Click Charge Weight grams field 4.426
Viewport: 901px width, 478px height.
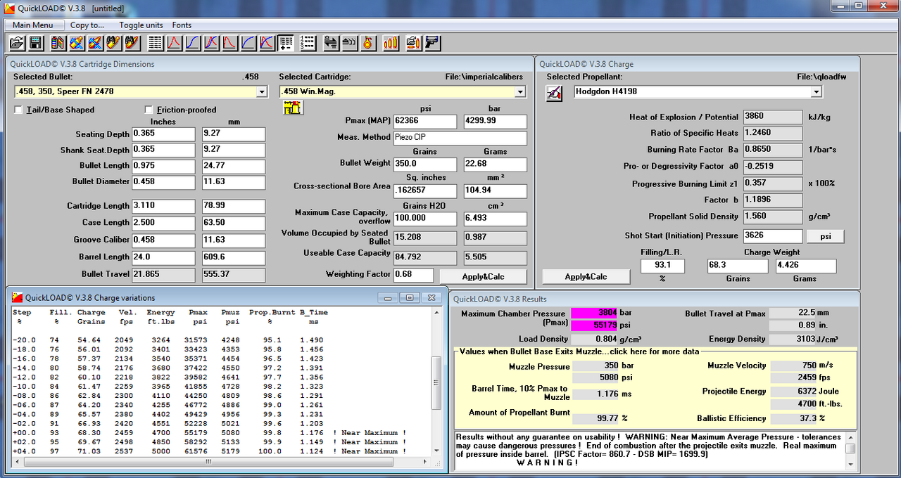point(805,266)
